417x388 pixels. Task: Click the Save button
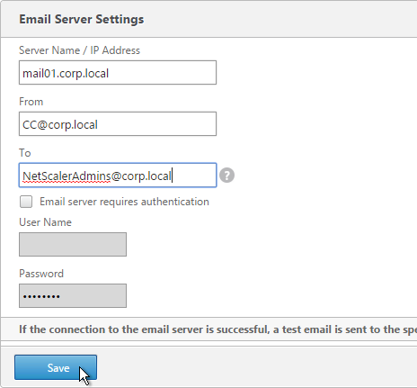[x=56, y=367]
